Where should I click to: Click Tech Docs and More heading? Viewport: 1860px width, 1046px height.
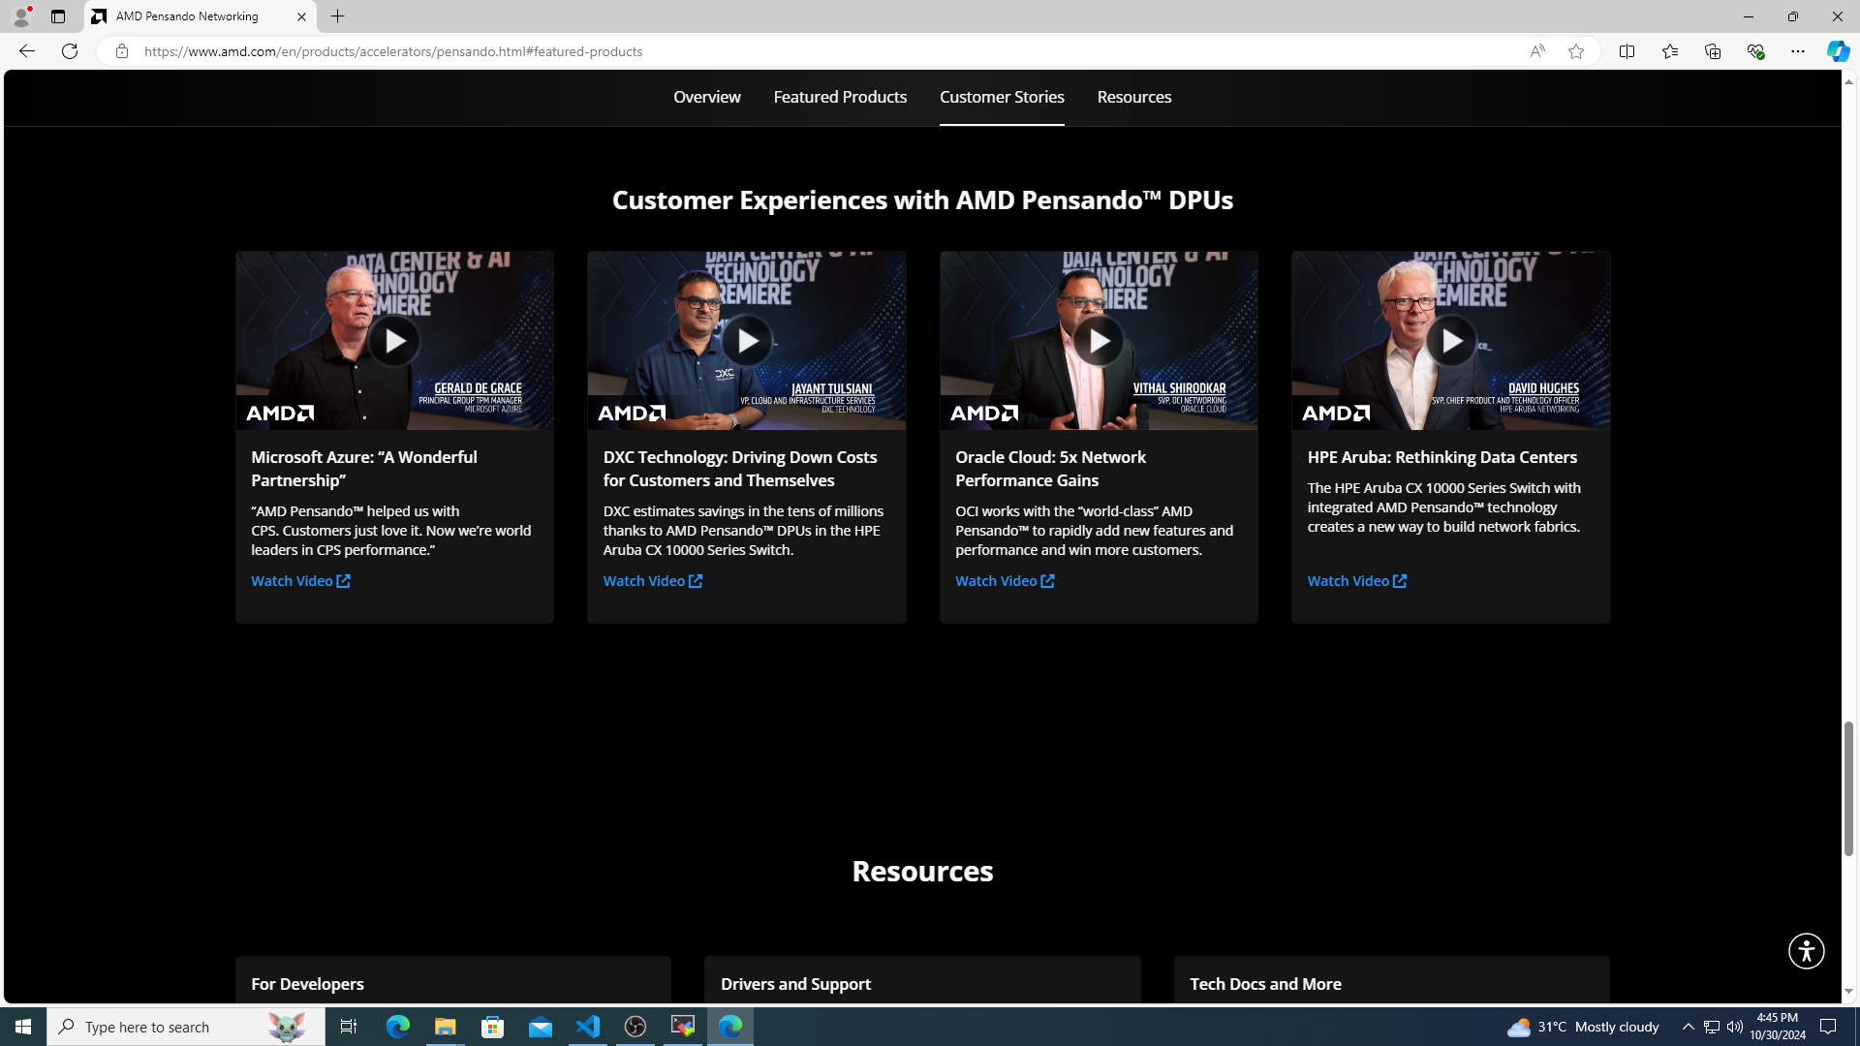tap(1265, 984)
